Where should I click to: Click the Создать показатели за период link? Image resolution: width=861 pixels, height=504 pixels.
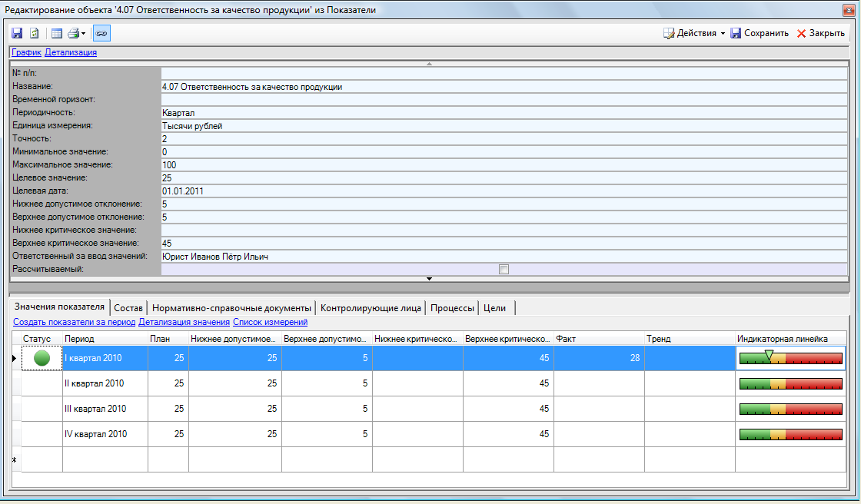pyautogui.click(x=75, y=323)
